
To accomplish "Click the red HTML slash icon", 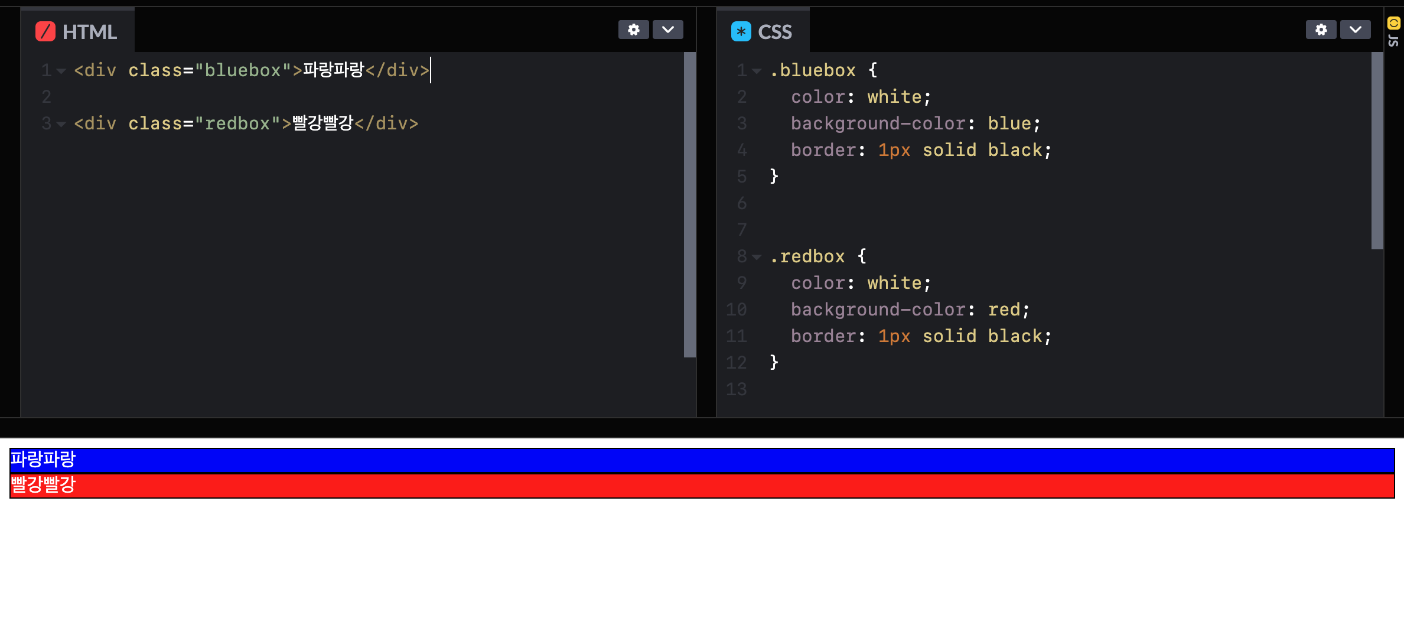I will click(45, 31).
